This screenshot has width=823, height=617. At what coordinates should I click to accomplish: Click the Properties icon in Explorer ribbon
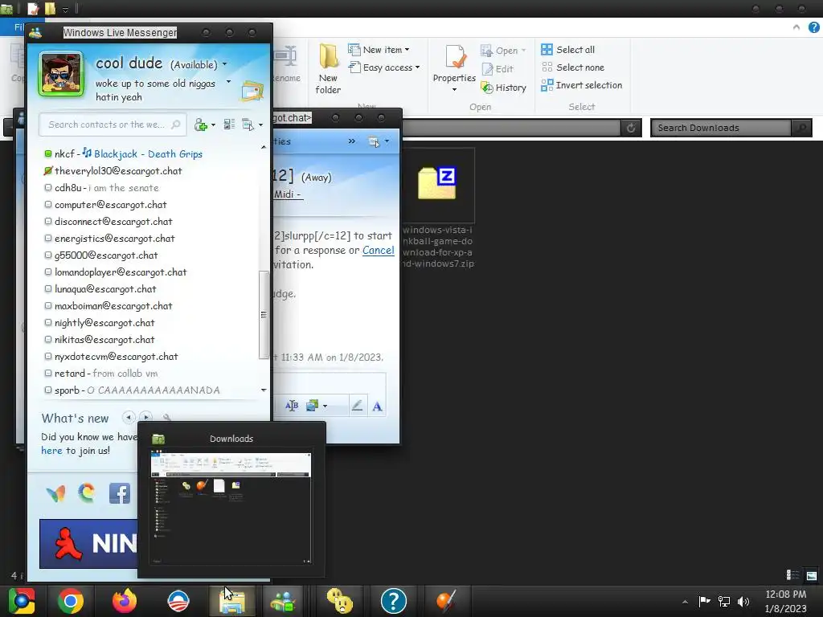pos(455,57)
